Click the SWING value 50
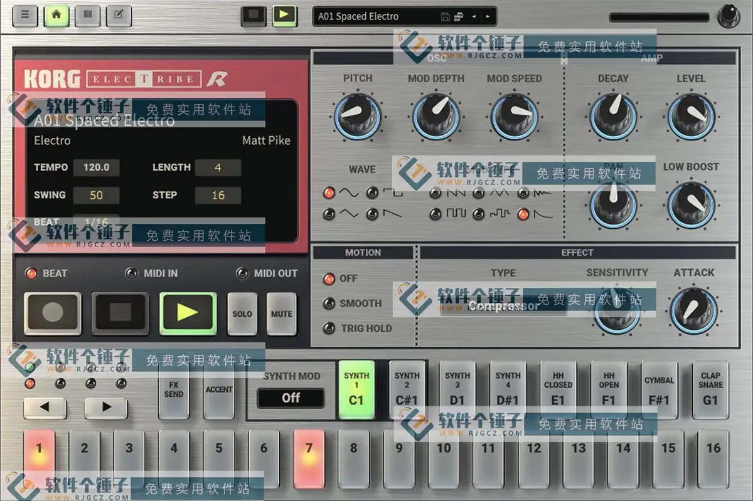The width and height of the screenshot is (753, 501). [96, 195]
